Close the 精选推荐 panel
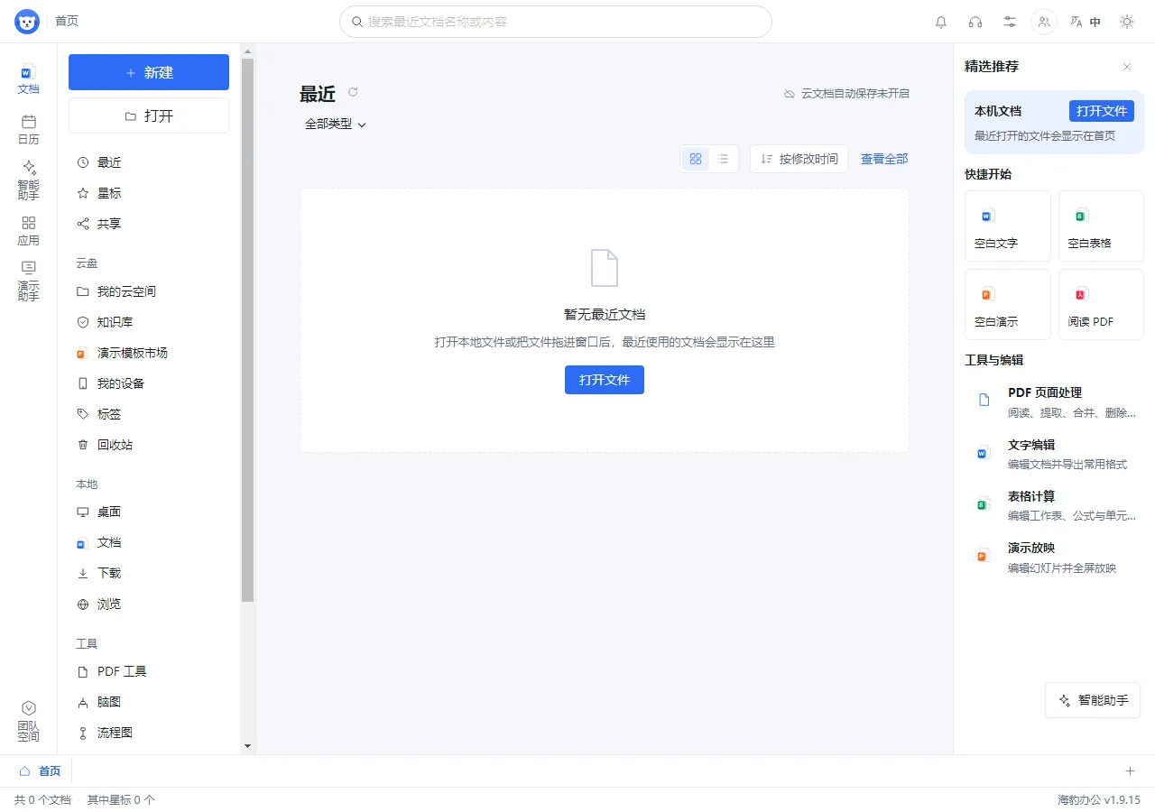The width and height of the screenshot is (1155, 812). click(1127, 67)
